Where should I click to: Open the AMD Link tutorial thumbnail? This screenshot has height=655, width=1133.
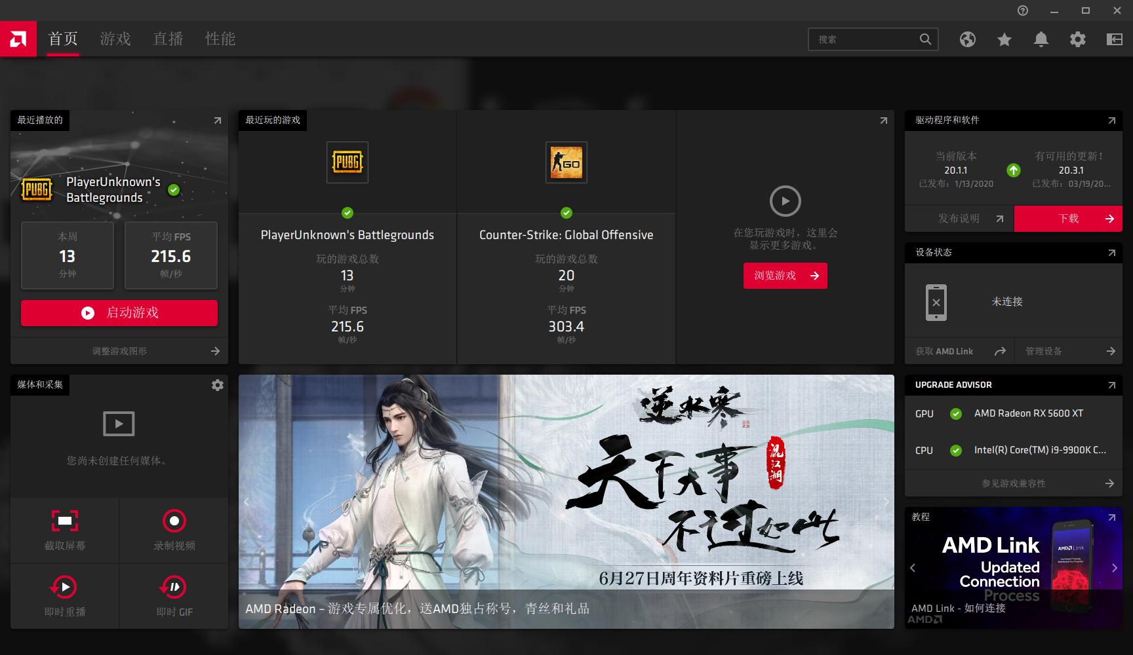coord(1014,568)
